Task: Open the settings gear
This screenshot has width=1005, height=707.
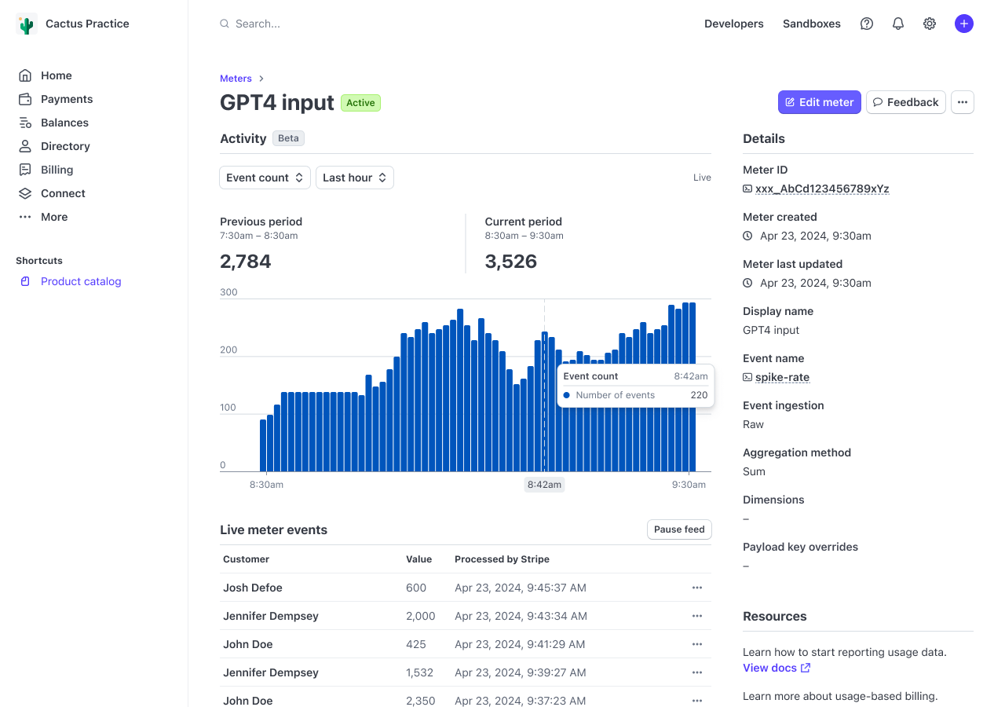Action: (x=929, y=24)
